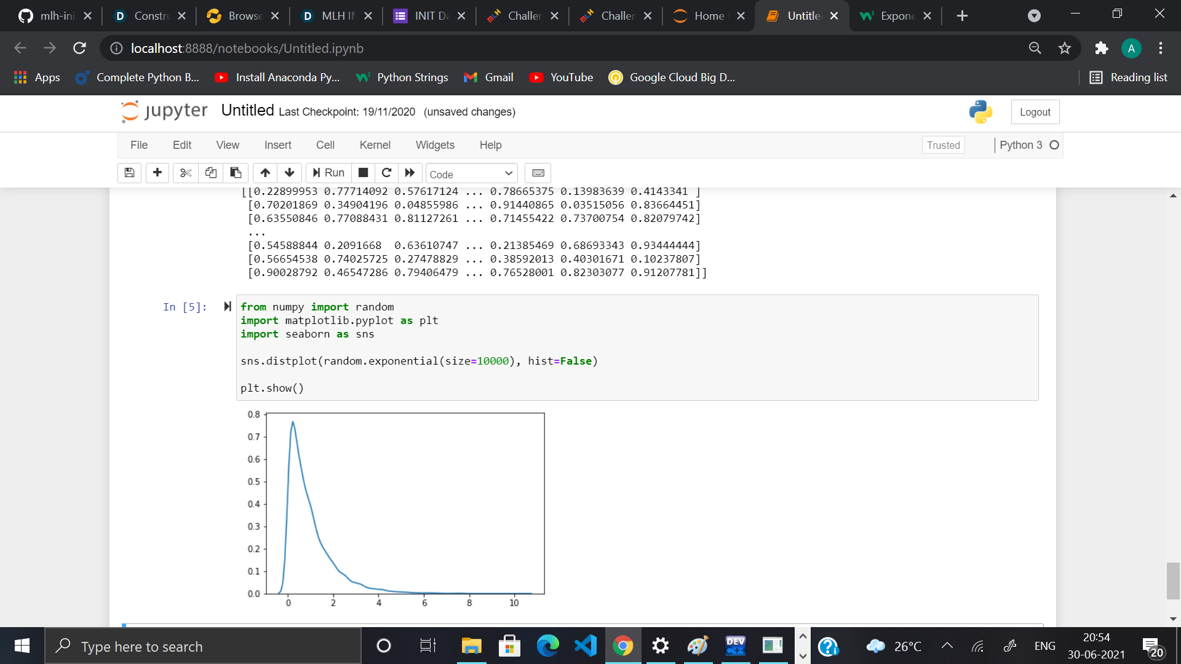Copy selected cells icon
The height and width of the screenshot is (664, 1181).
coord(210,173)
